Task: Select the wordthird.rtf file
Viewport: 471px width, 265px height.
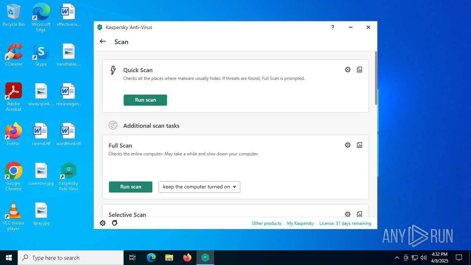Action: (x=68, y=134)
